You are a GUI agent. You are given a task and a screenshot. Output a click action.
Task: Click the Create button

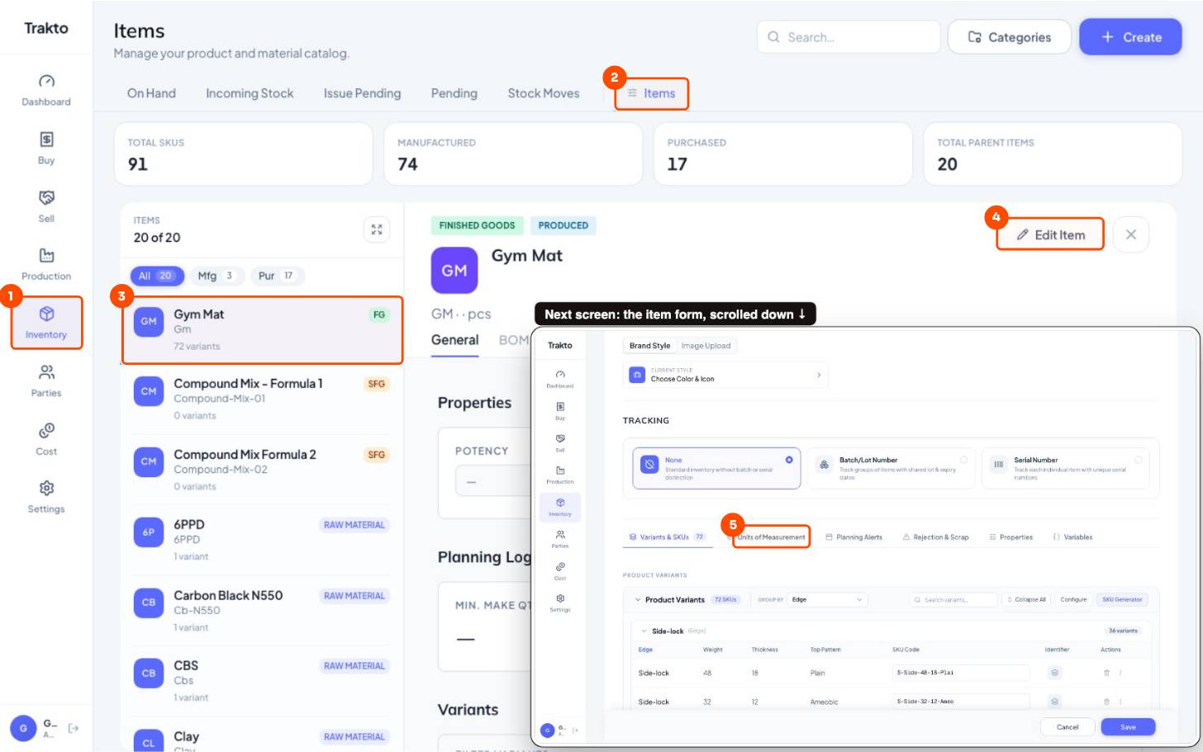[1130, 37]
